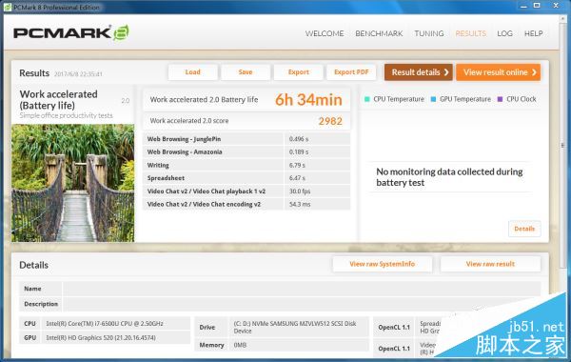Click the 6h 34min battery life value
The height and width of the screenshot is (362, 571).
tap(308, 100)
